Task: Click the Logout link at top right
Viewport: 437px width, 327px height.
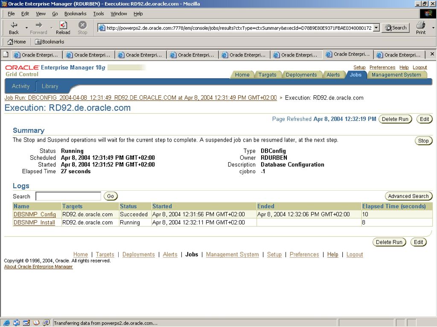Action: [x=420, y=67]
